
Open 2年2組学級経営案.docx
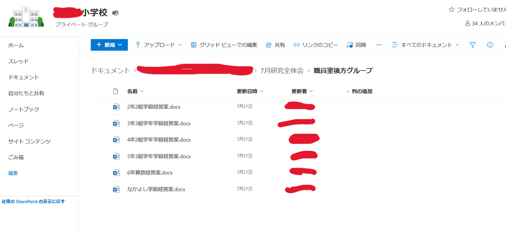[154, 107]
